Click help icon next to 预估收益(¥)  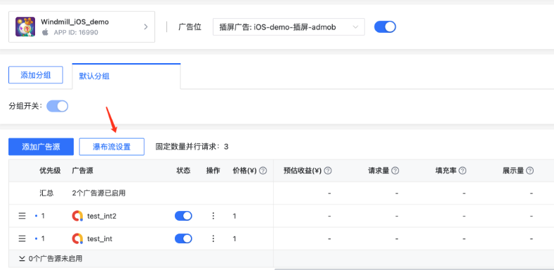click(327, 171)
